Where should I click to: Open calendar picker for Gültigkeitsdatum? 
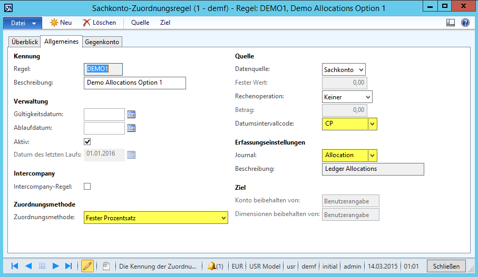click(x=131, y=114)
